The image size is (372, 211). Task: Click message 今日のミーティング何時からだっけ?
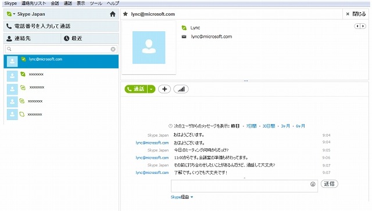click(x=201, y=150)
